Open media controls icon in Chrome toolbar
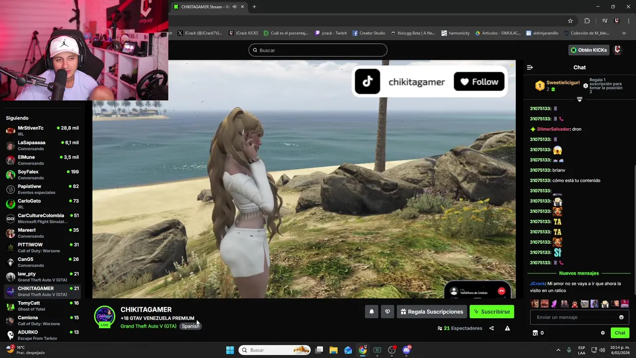636x358 pixels. (x=605, y=20)
